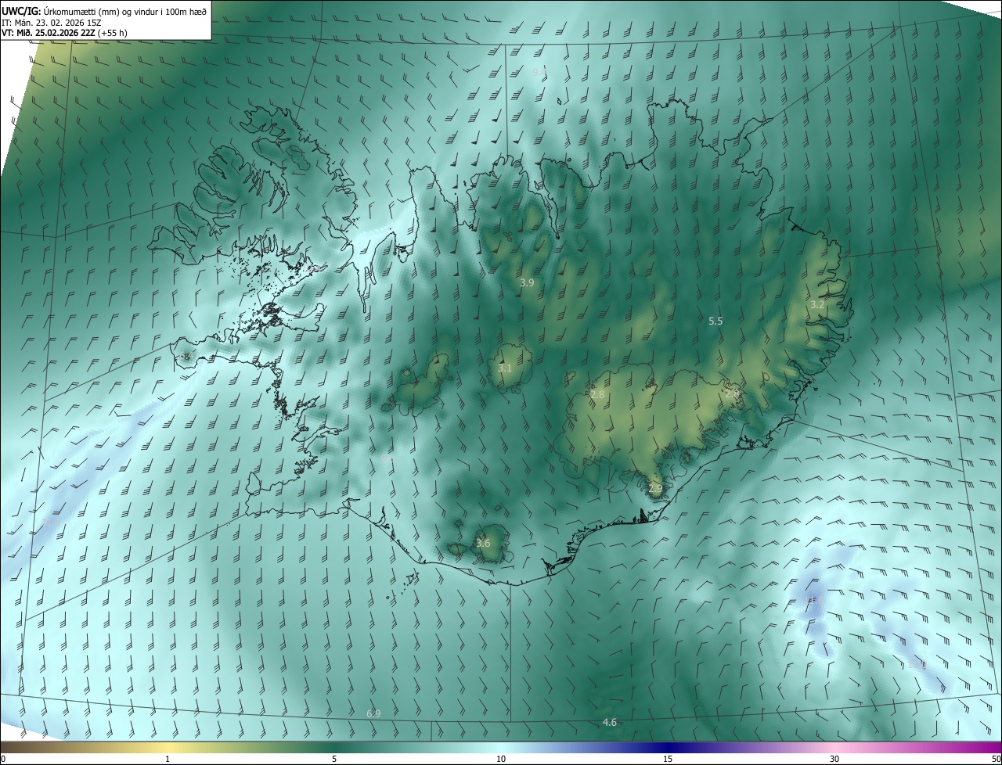1002x765 pixels.
Task: Click the 6.9 value label on map
Action: coord(373,713)
